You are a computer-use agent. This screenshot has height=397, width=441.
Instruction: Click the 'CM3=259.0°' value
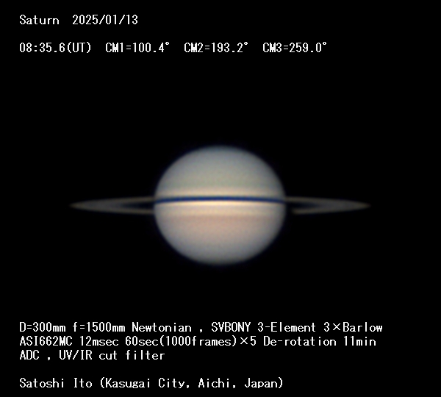pos(295,48)
